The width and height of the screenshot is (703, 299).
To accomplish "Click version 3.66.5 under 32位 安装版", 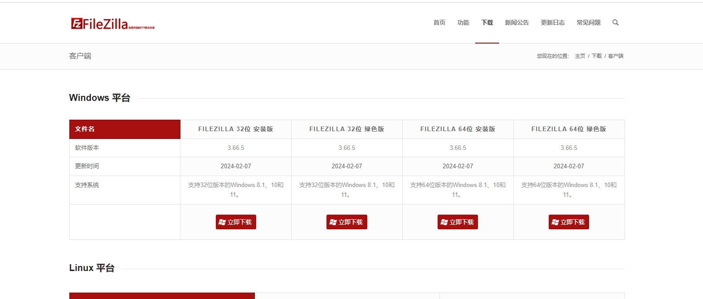I will (x=236, y=148).
